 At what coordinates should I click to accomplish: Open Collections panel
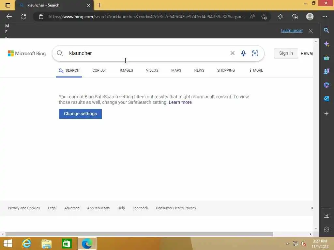(x=295, y=17)
